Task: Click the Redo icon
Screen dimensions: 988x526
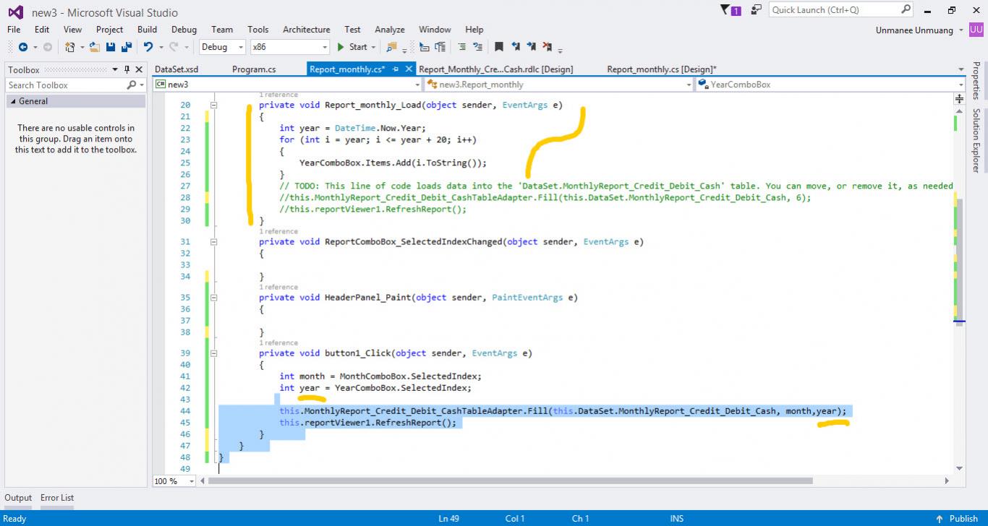Action: click(x=174, y=47)
